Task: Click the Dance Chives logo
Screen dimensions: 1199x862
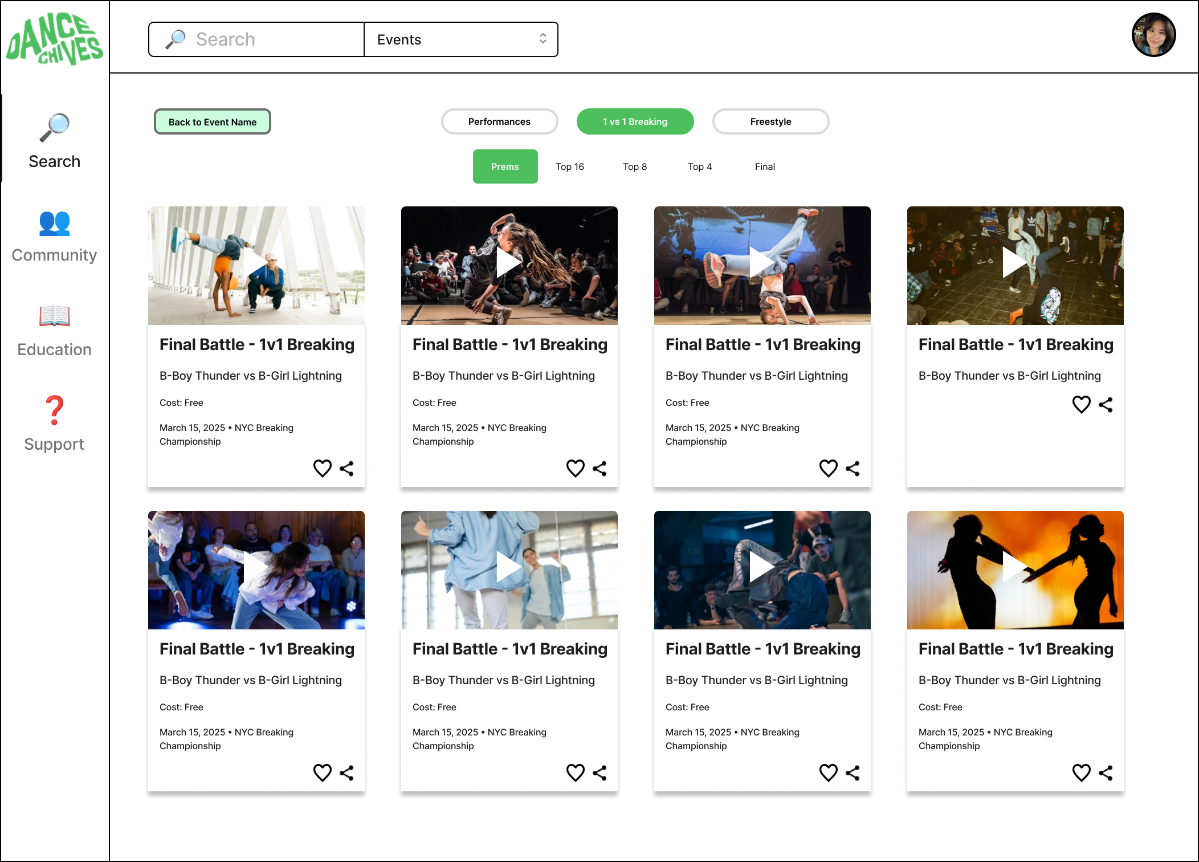Action: (54, 39)
